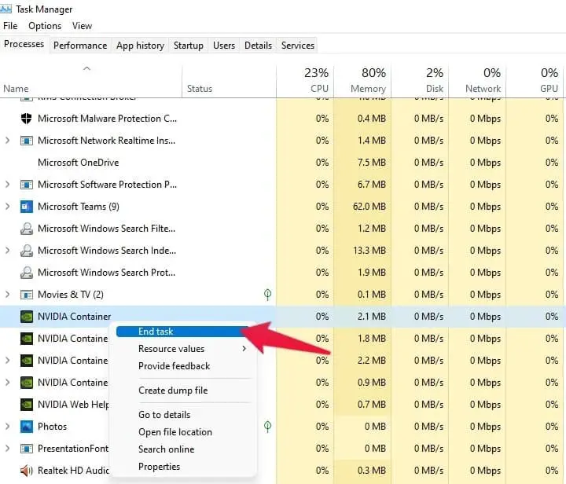The height and width of the screenshot is (484, 566).
Task: Expand the Photos process group
Action: (7, 427)
